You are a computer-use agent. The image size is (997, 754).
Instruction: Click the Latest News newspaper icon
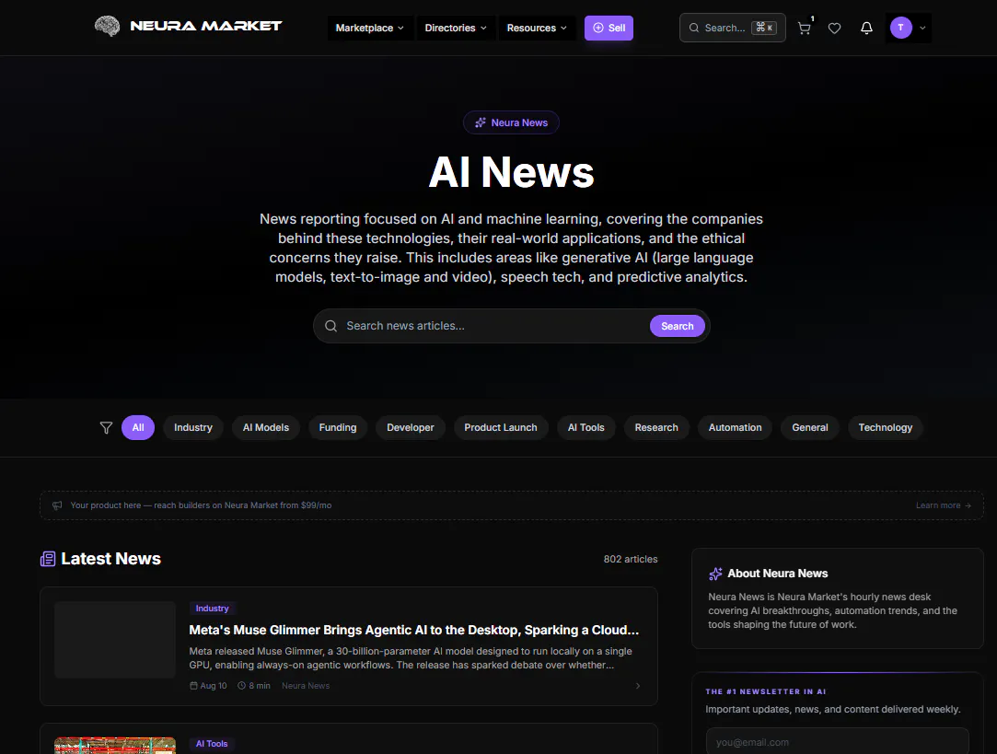click(x=48, y=559)
